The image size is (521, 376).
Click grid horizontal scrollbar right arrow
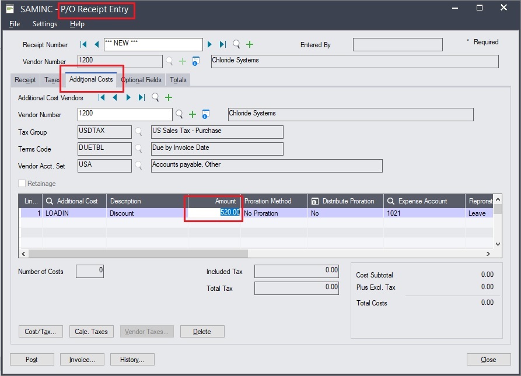(x=488, y=254)
